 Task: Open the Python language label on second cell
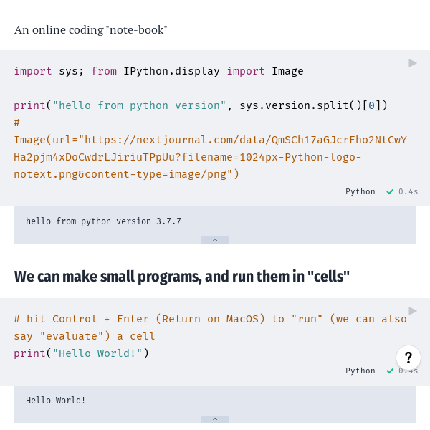coord(360,371)
